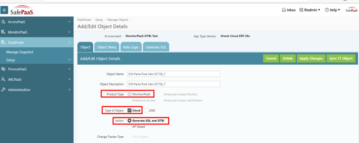Image resolution: width=359 pixels, height=143 pixels.
Task: Click the ProcessPaaS gear icon
Action: tap(3, 69)
